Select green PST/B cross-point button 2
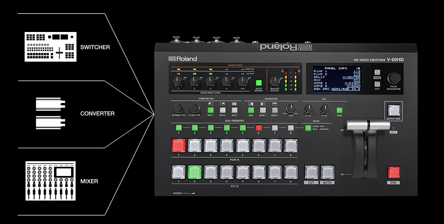444x224 pixels. pyautogui.click(x=195, y=172)
